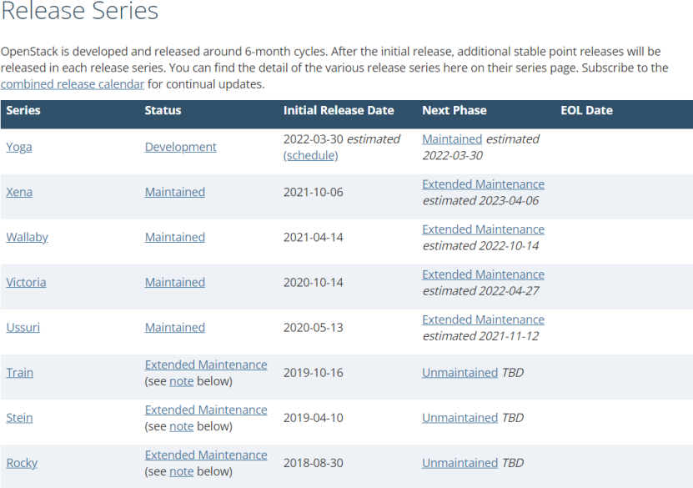The width and height of the screenshot is (693, 488).
Task: Click the Stein series link
Action: click(19, 418)
